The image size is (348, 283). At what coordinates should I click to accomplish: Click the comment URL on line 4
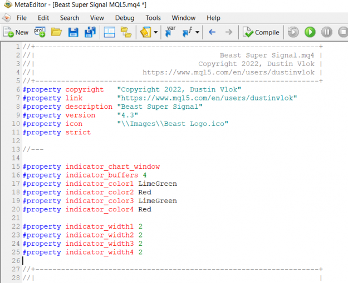point(228,72)
